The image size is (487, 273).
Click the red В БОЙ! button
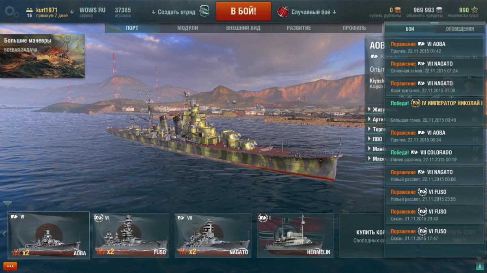pos(243,11)
